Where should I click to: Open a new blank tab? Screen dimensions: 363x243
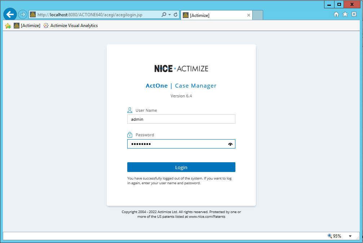tap(258, 15)
